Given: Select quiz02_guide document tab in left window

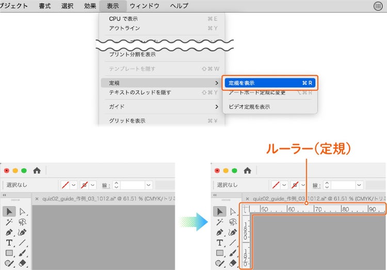Looking at the screenshot, I should point(105,199).
